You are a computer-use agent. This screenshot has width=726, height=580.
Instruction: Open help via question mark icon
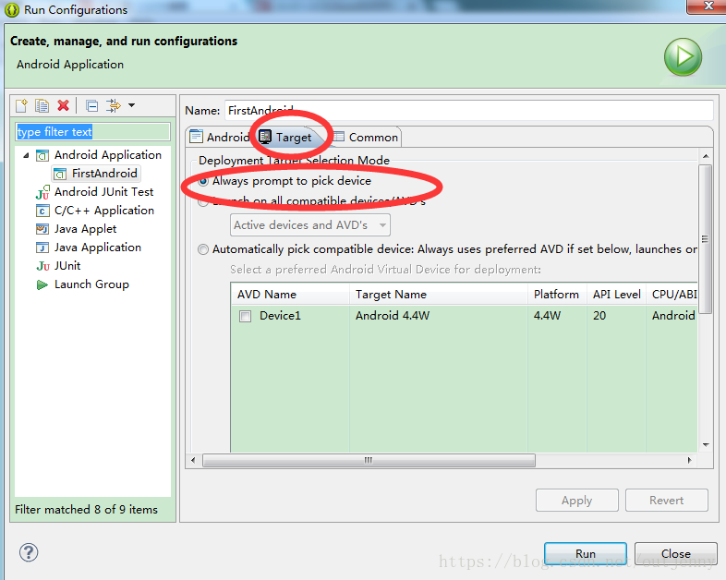coord(29,552)
